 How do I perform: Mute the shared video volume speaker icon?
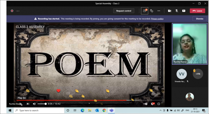[x=34, y=104]
